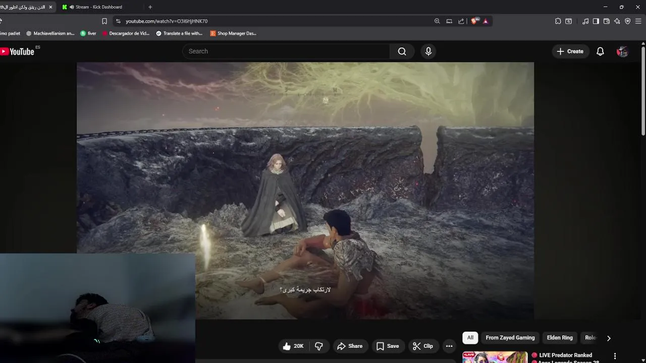
Task: Close the active YouTube tab
Action: (x=50, y=7)
